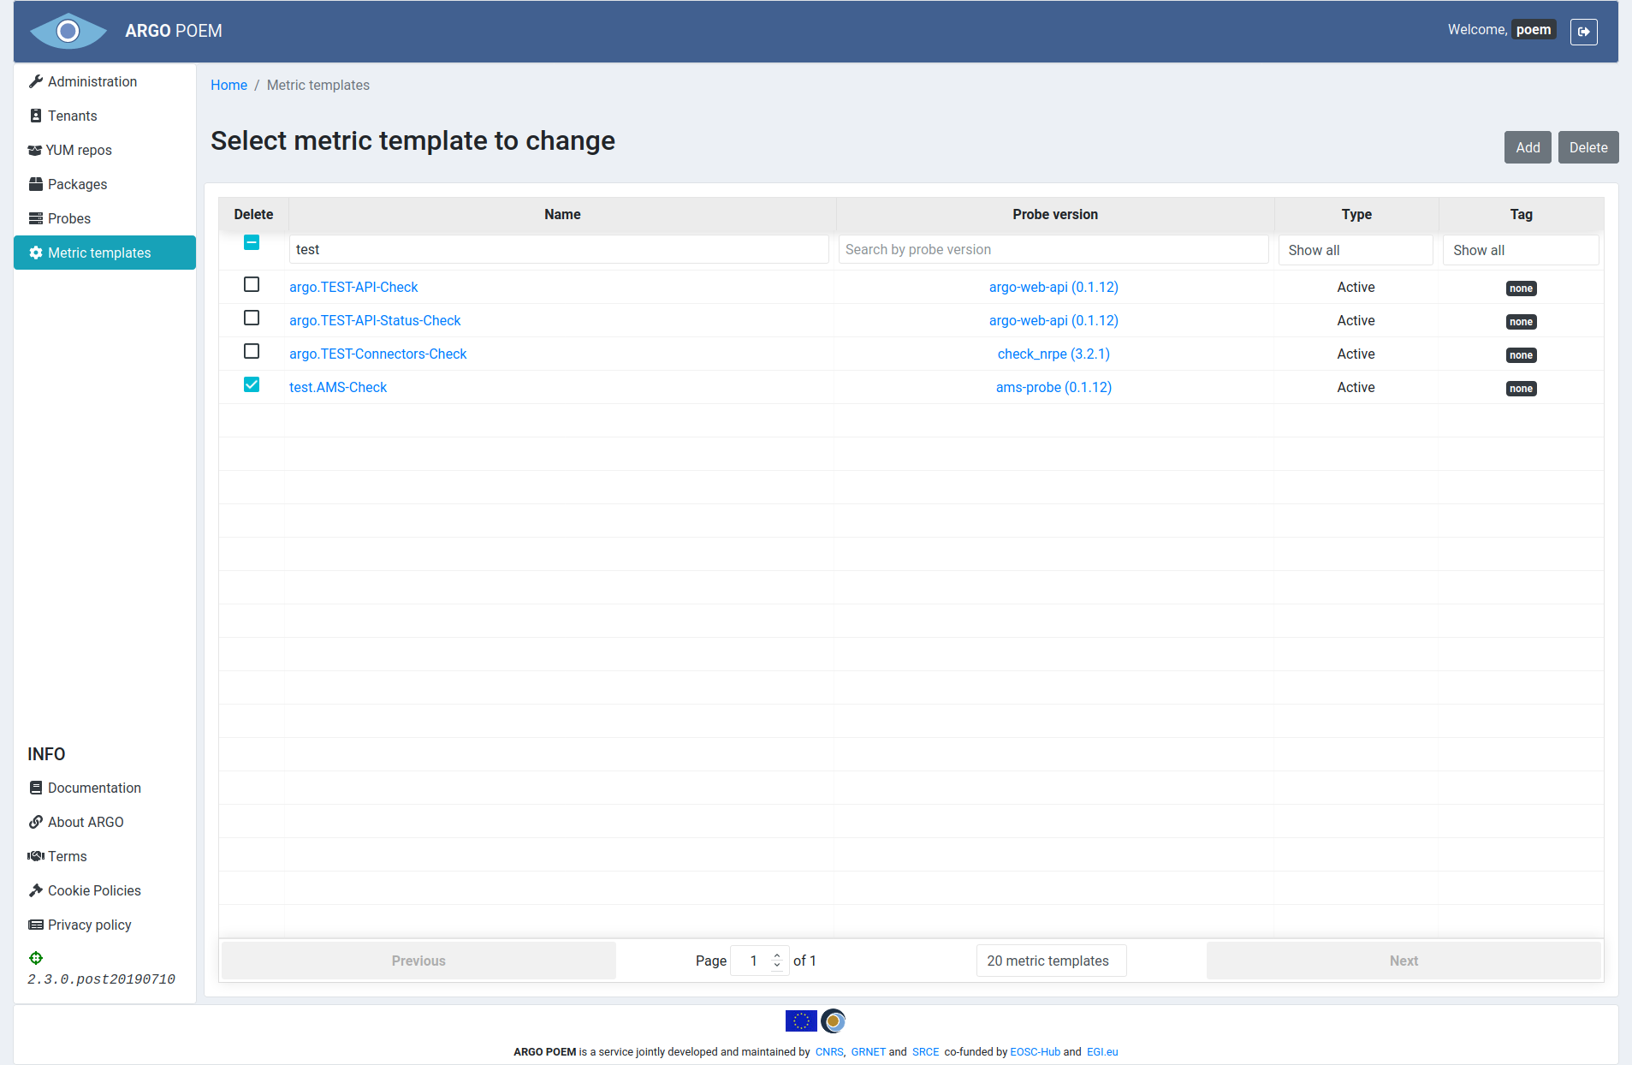Viewport: 1632px width, 1065px height.
Task: Toggle the select-all checkbox in Delete column
Action: tap(252, 242)
